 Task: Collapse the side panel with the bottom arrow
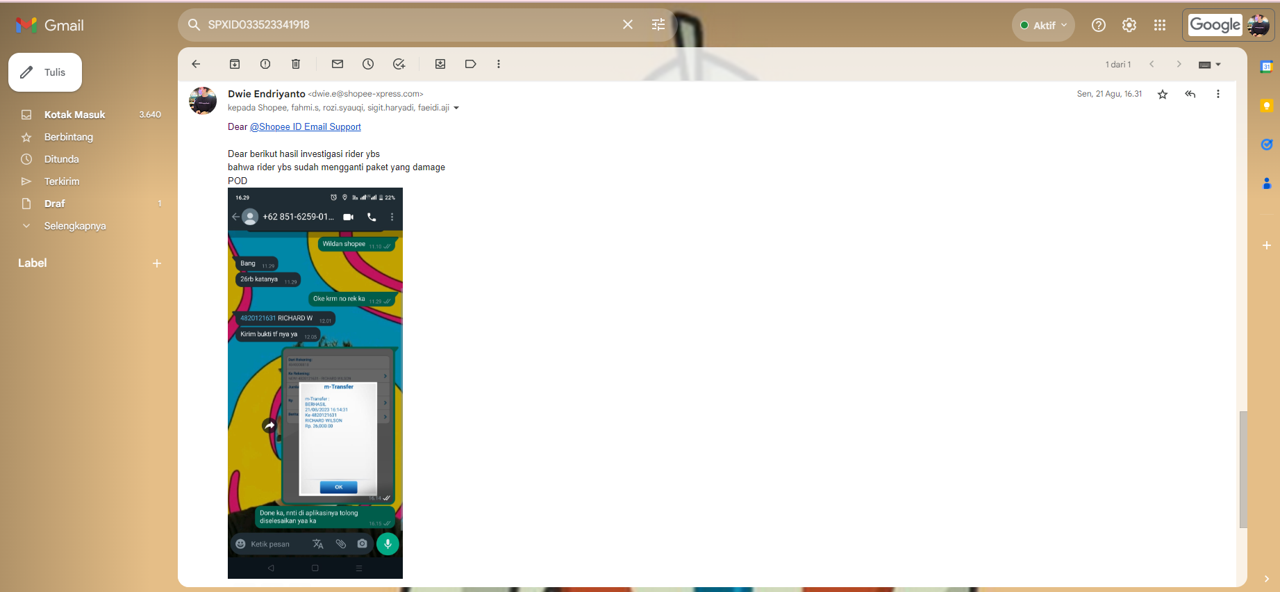tap(1267, 579)
